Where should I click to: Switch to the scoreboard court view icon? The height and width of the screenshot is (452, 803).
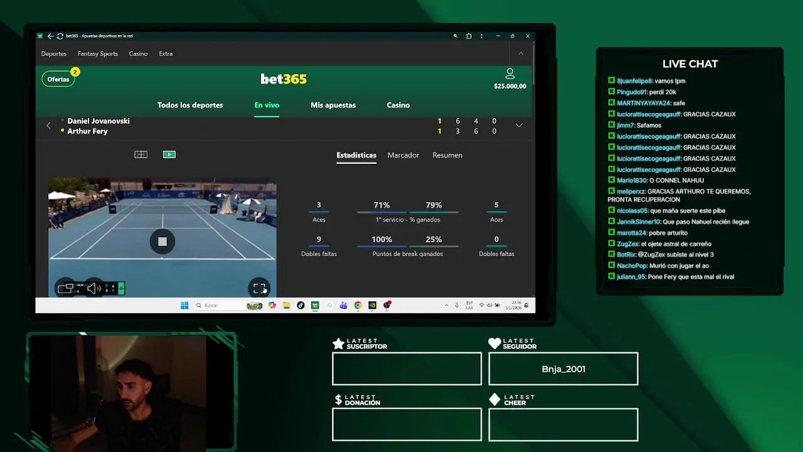pyautogui.click(x=141, y=154)
